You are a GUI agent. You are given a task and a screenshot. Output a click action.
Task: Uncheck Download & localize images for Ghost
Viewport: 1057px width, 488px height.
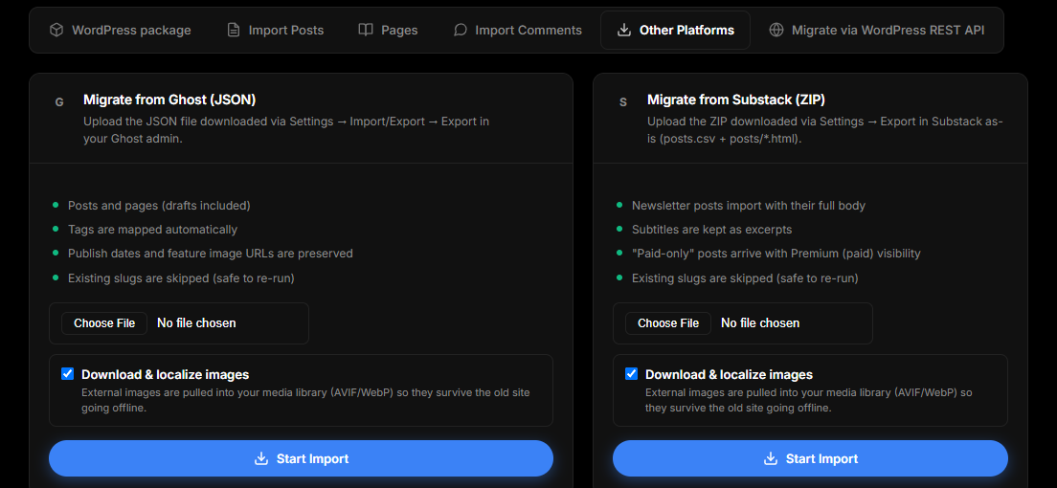coord(67,374)
